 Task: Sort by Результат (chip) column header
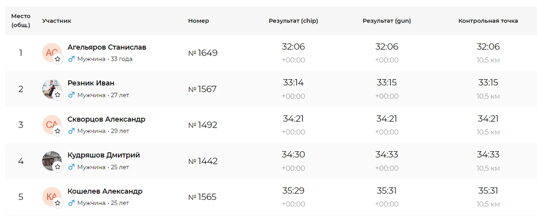pos(293,21)
